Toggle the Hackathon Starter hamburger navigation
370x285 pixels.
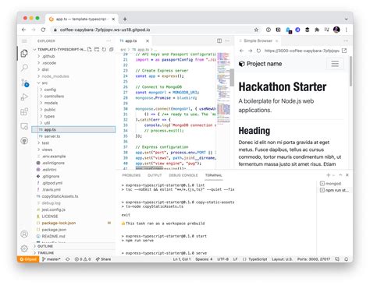[335, 64]
